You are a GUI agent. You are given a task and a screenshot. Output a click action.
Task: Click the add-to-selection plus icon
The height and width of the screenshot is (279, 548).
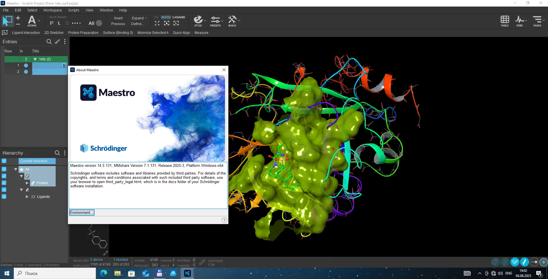point(18,18)
